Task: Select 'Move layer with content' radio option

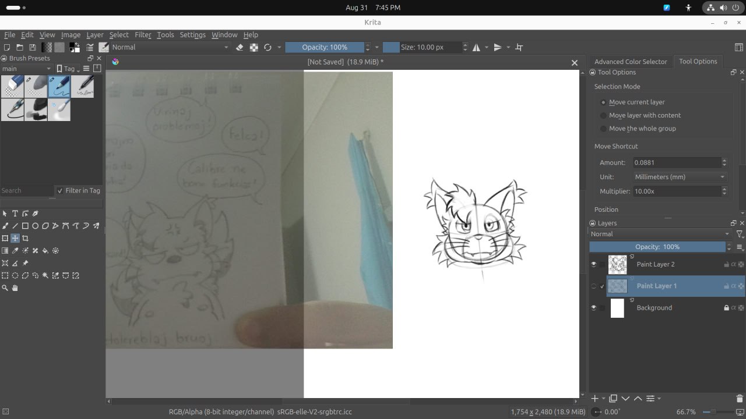Action: coord(604,115)
